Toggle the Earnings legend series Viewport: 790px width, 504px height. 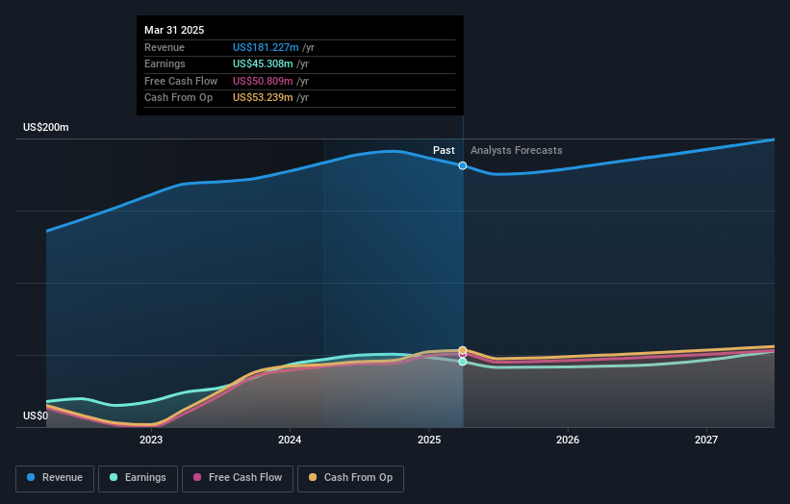pyautogui.click(x=138, y=478)
